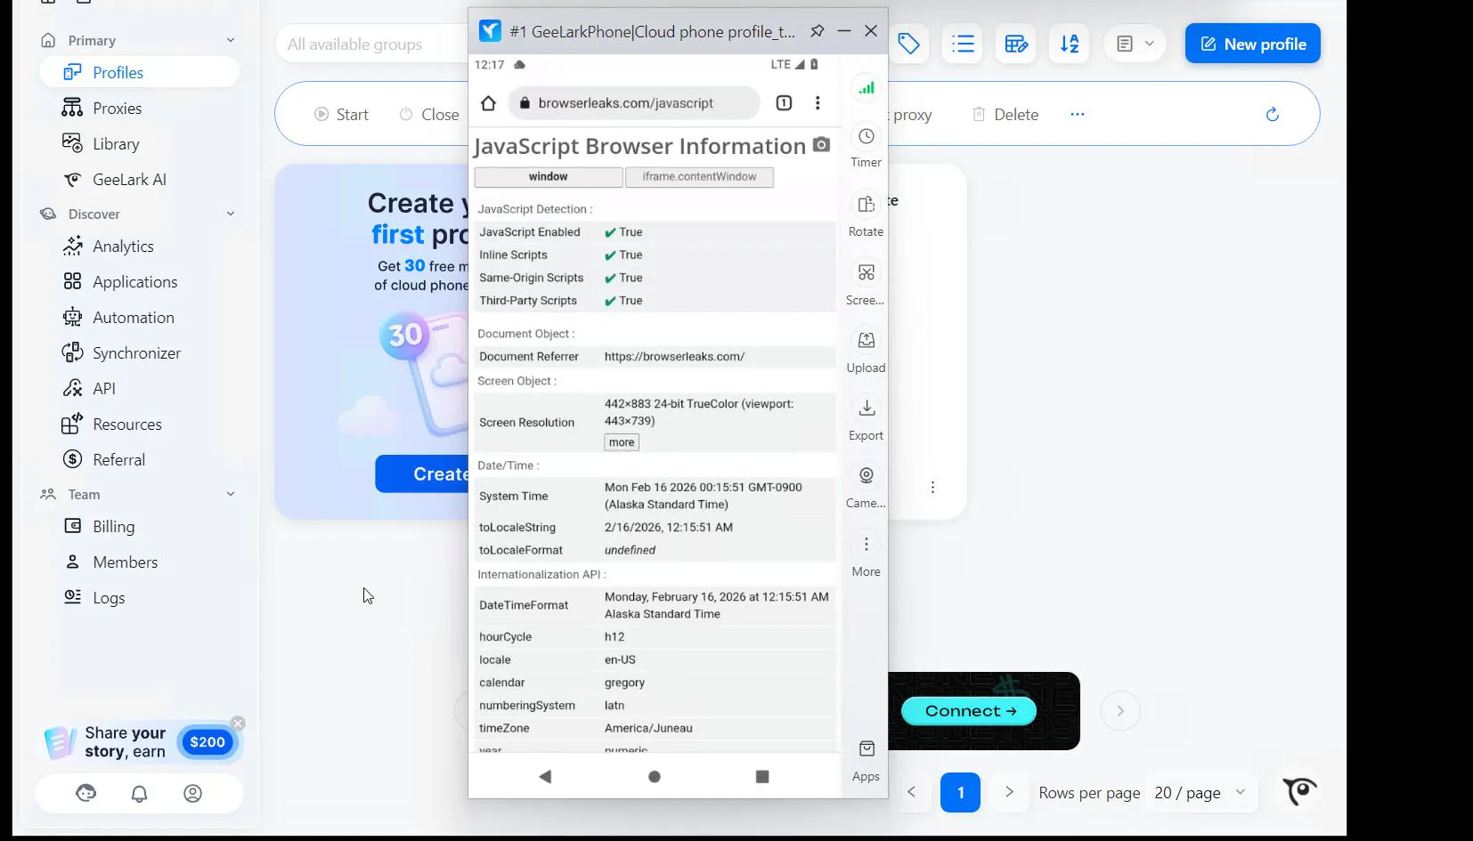Tap the browser home icon in phone
1473x841 pixels.
(x=488, y=103)
